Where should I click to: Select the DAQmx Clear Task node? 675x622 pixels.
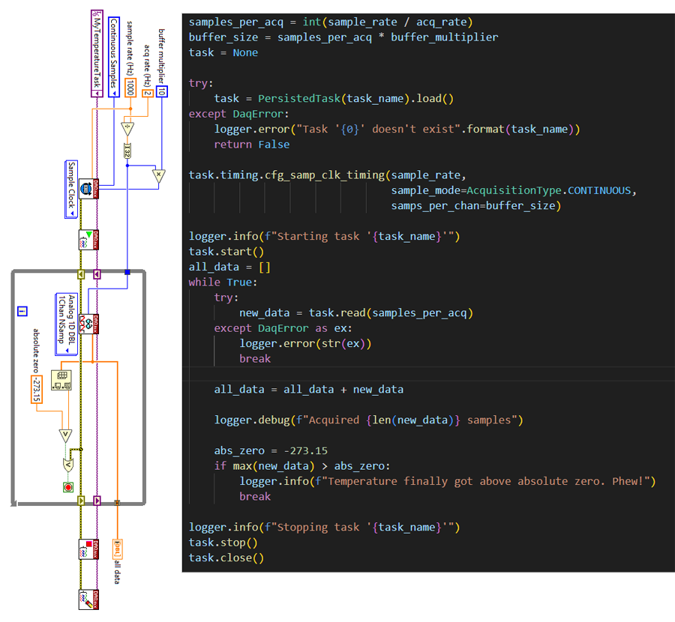click(88, 599)
